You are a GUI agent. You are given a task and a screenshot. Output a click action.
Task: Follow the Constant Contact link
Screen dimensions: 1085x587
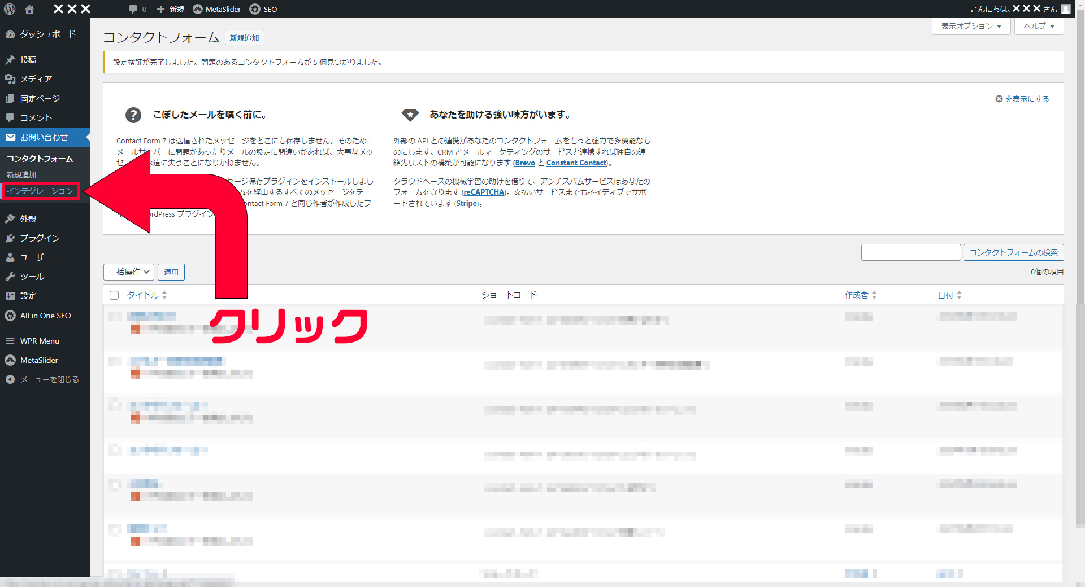[576, 163]
